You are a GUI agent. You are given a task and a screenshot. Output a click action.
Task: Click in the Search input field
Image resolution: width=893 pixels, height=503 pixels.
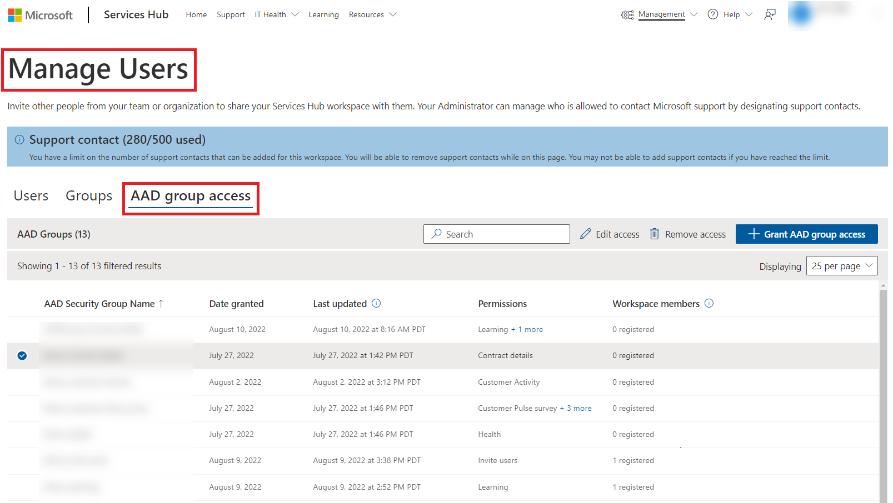497,234
